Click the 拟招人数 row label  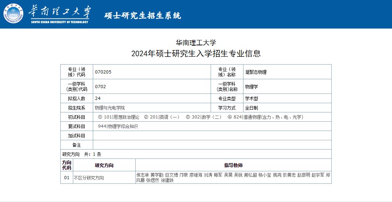pos(76,99)
